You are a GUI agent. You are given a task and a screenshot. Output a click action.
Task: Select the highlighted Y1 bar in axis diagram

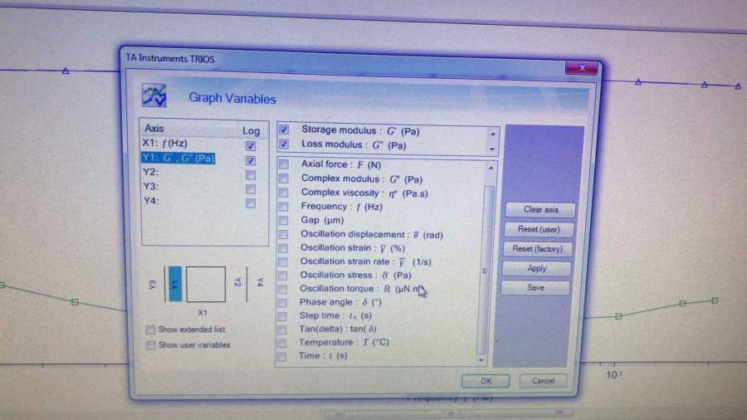175,284
